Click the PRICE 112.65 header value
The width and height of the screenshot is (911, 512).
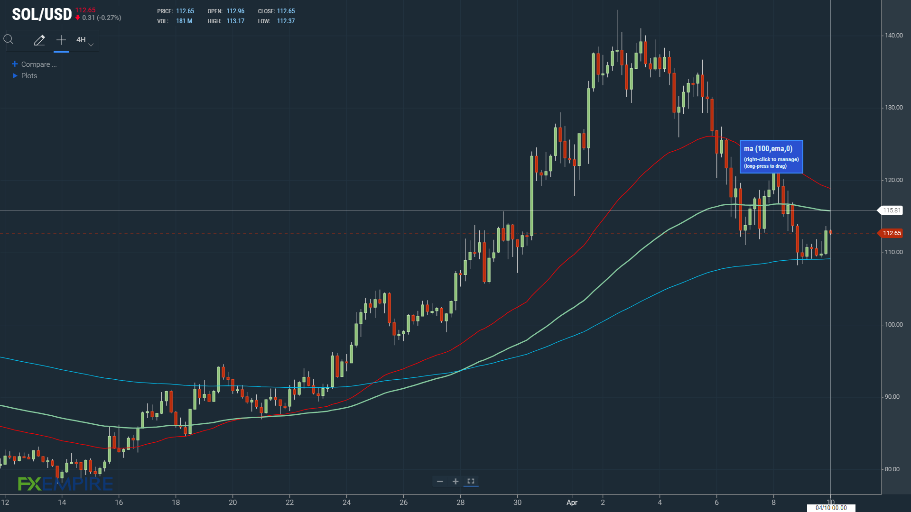point(185,11)
